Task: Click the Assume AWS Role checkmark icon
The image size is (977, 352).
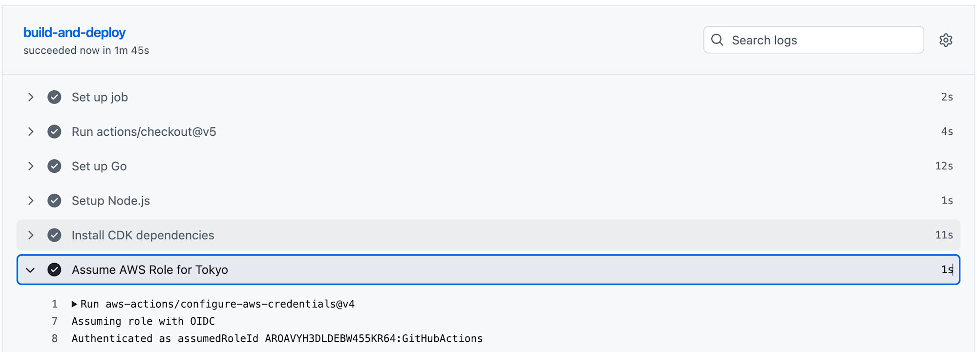Action: [x=54, y=269]
